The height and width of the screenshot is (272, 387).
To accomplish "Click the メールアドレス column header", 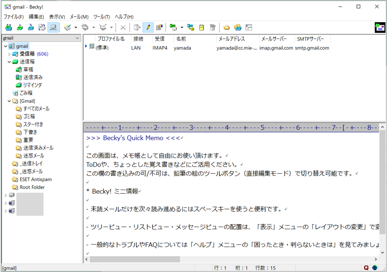I will (x=238, y=39).
